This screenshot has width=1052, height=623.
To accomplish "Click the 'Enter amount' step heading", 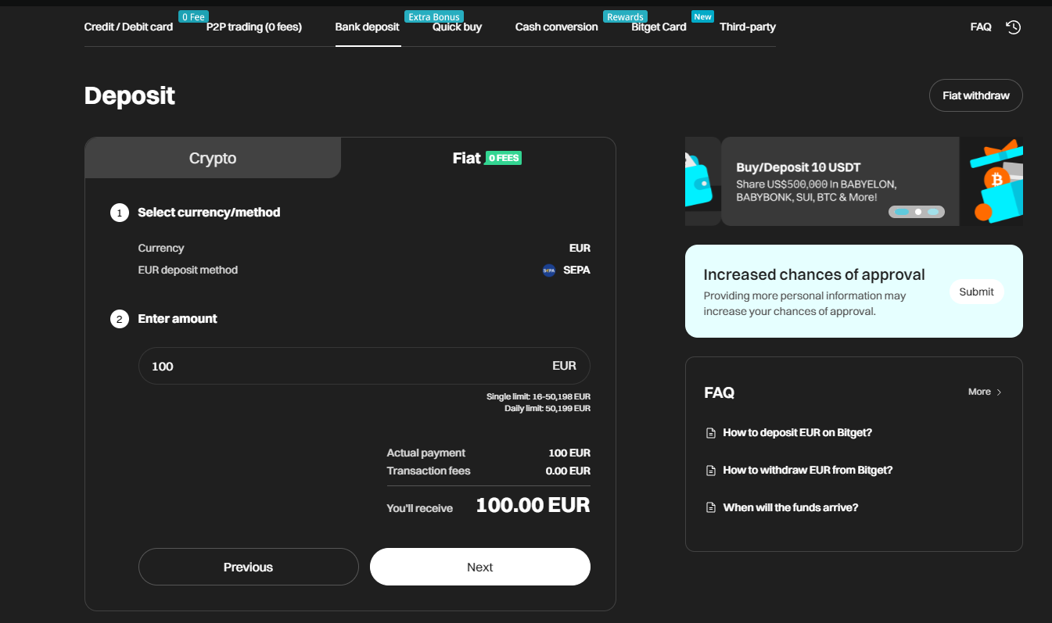I will click(178, 319).
